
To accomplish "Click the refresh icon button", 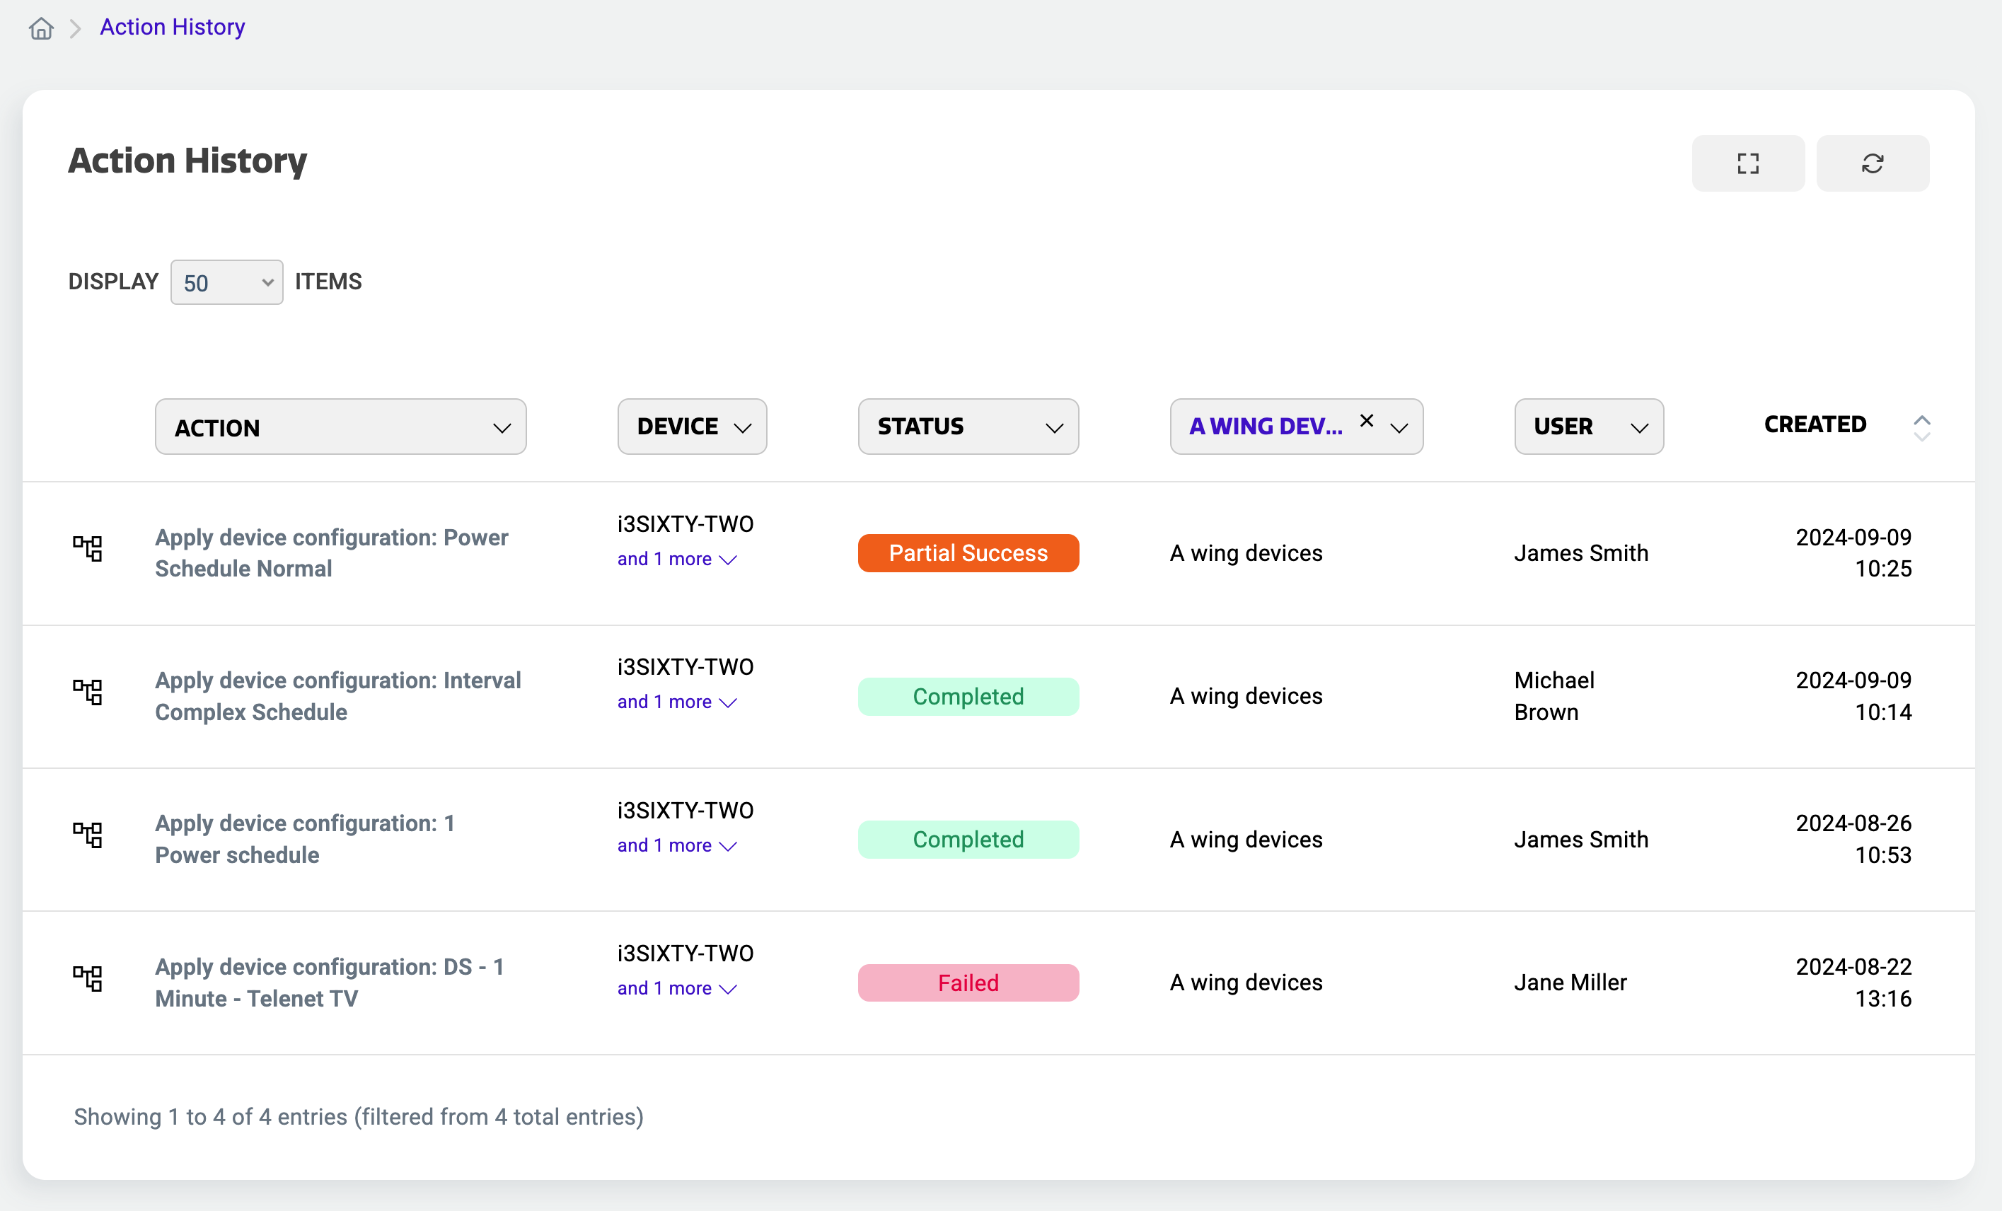I will coord(1872,163).
